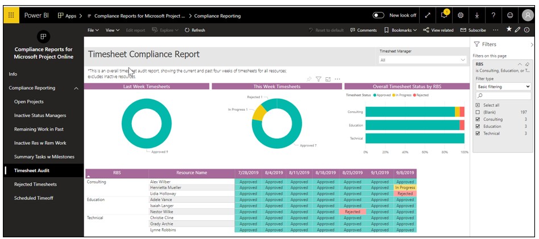Screen dimensions: 539x239
Task: Click the enter full screen arrows icon
Action: click(x=428, y=15)
